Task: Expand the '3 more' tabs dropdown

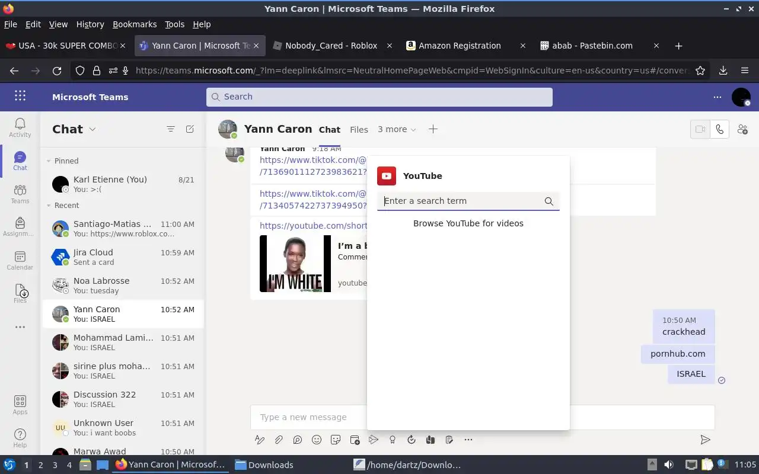Action: [x=397, y=129]
